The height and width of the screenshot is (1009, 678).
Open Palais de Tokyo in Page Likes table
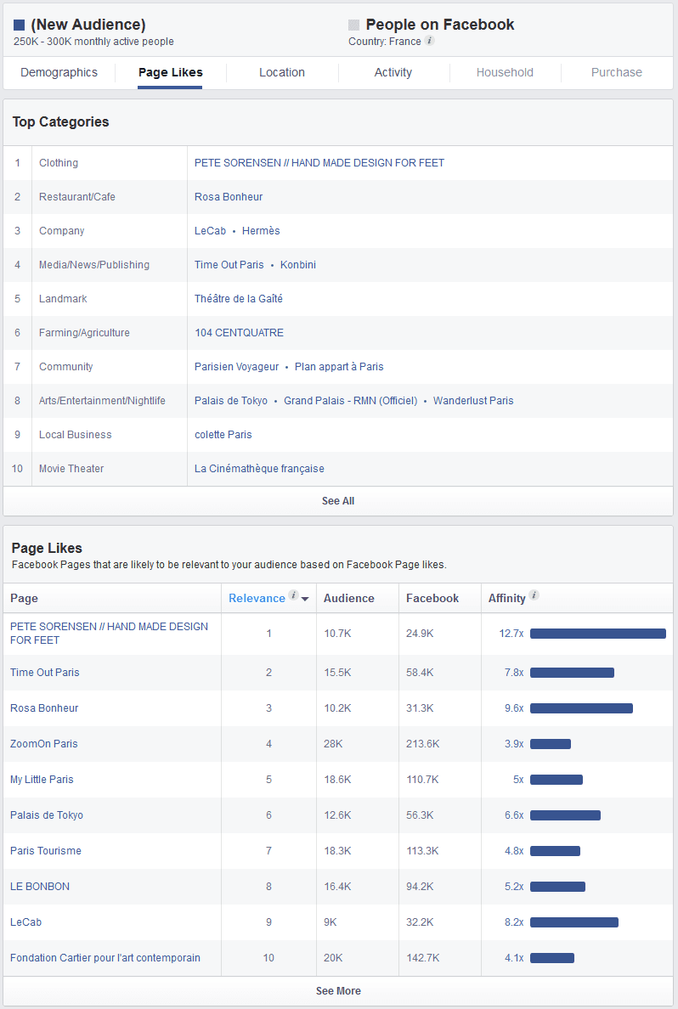click(x=47, y=815)
